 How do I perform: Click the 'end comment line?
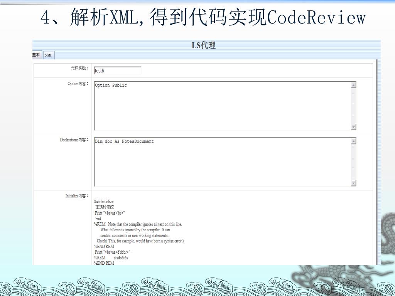point(98,219)
